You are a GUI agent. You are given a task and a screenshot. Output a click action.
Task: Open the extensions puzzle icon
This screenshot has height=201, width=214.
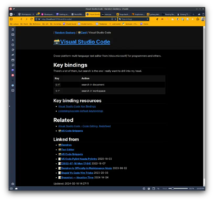[197, 19]
